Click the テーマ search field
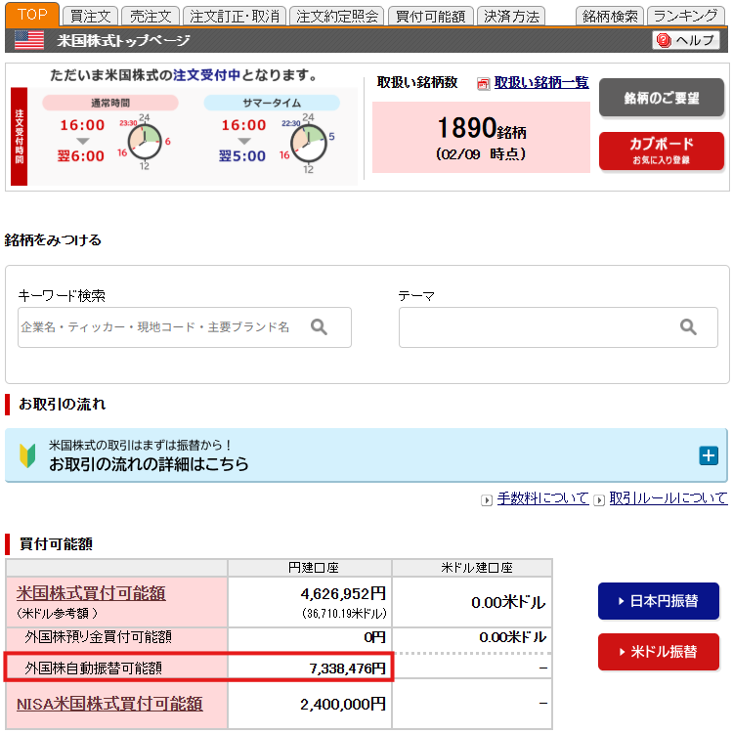This screenshot has width=733, height=733. (538, 327)
